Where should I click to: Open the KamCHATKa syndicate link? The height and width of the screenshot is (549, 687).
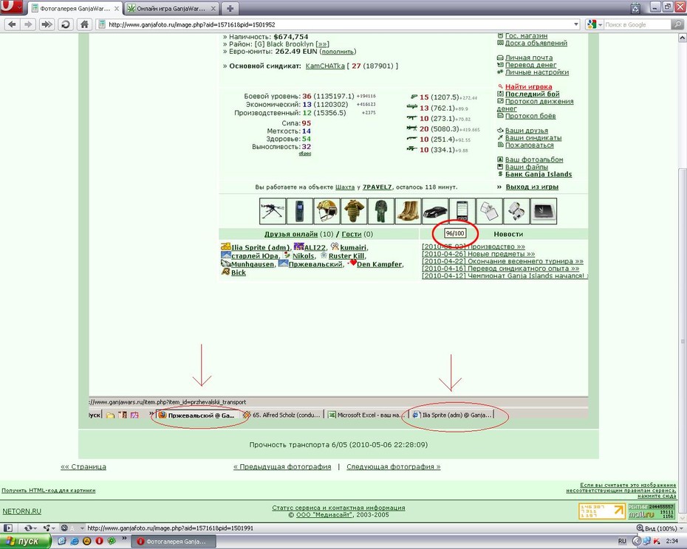[x=325, y=66]
